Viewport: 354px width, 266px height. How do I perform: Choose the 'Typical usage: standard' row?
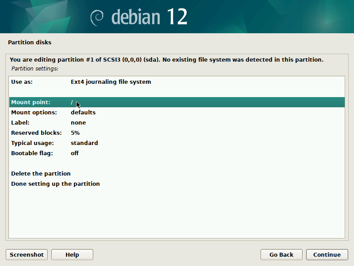(177, 143)
